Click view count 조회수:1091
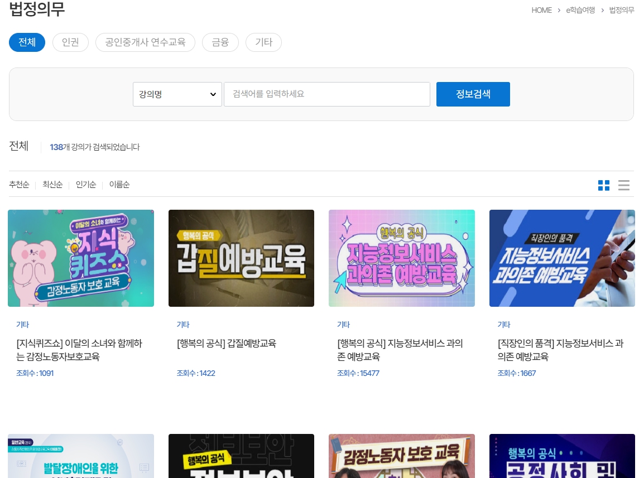The image size is (639, 478). 35,373
